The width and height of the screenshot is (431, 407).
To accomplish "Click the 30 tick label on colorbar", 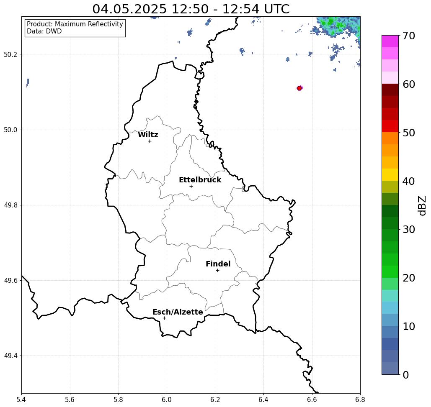I will [408, 230].
